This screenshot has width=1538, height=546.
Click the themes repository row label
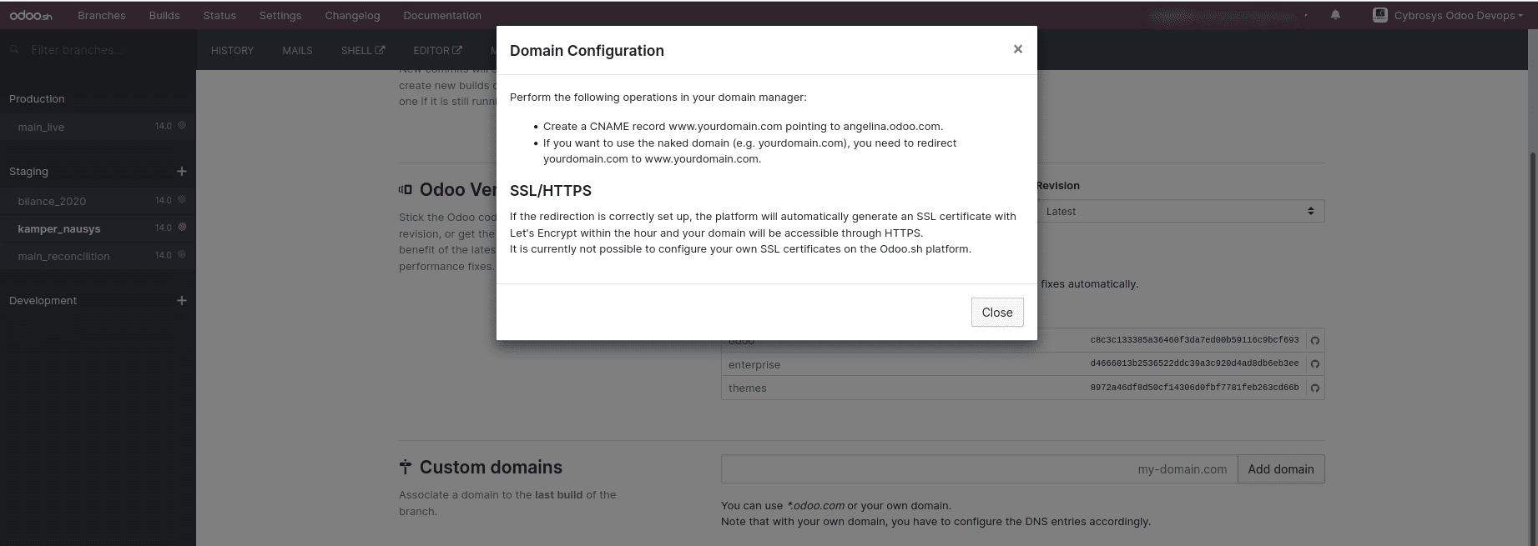click(x=747, y=388)
